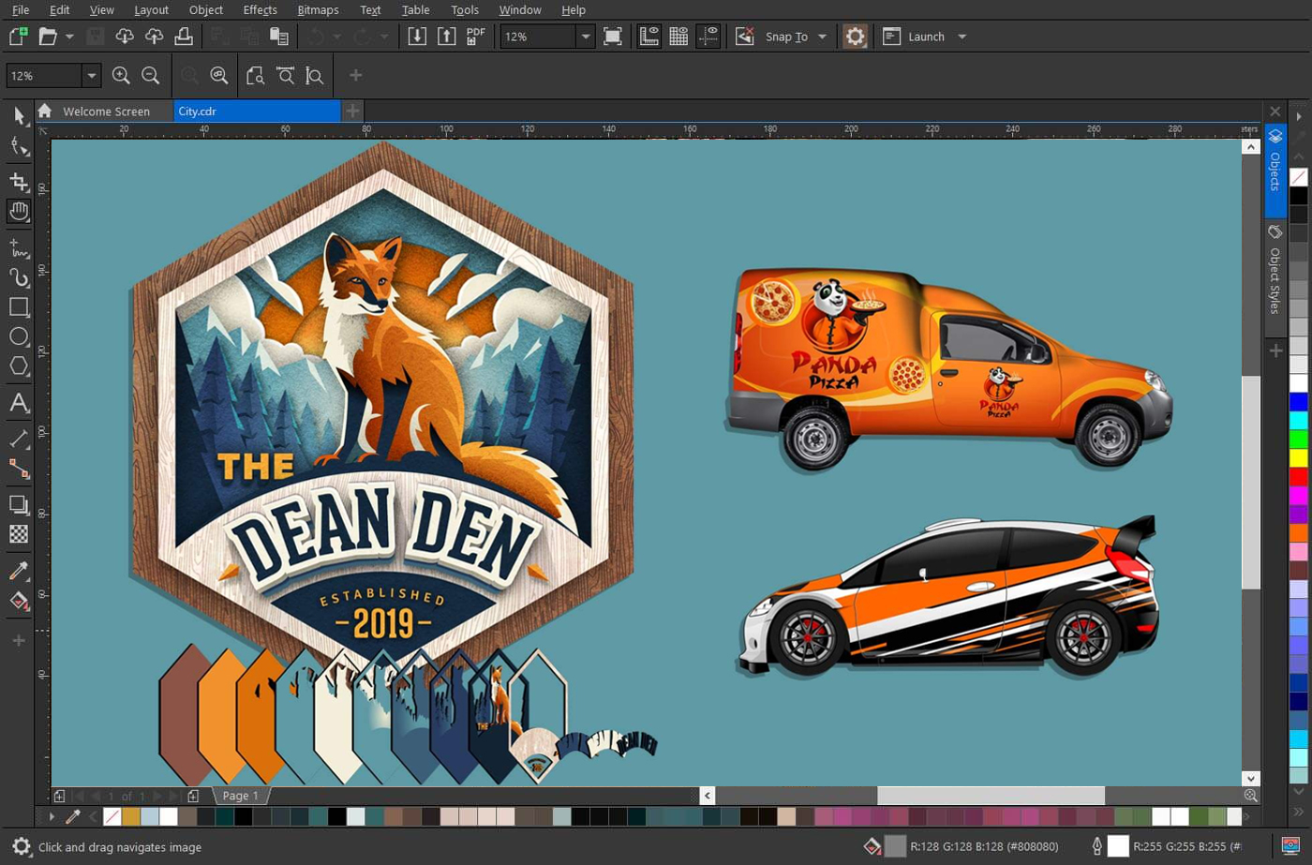Toggle the show rulers button
Screen dimensions: 1312x865
pyautogui.click(x=649, y=37)
